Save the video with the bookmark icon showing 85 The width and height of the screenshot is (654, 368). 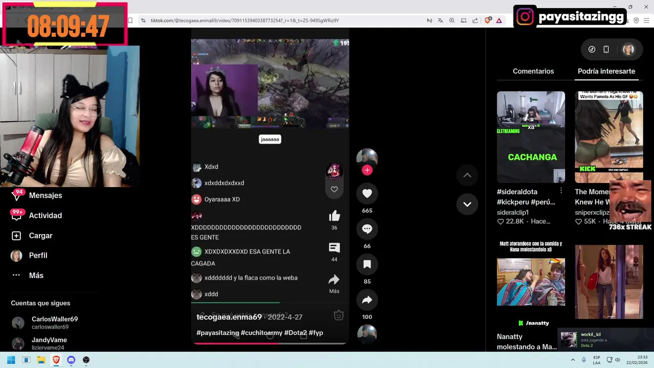tap(367, 264)
